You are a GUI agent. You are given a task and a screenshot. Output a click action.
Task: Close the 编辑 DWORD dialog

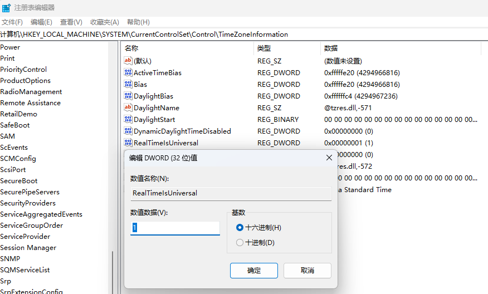click(x=329, y=158)
